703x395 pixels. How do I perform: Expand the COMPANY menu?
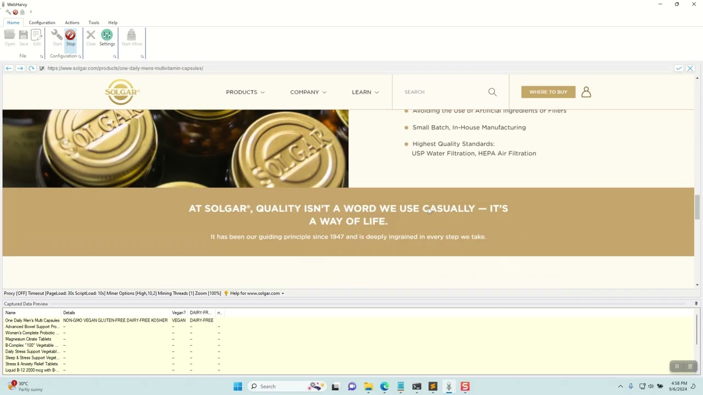point(308,92)
